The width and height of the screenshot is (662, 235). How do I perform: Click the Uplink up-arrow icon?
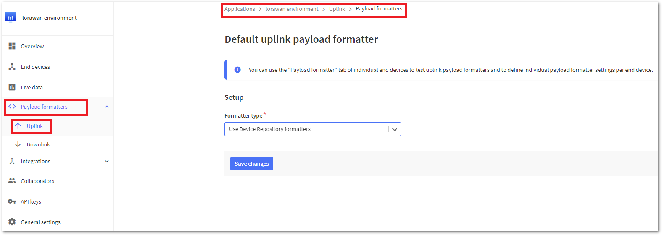(18, 126)
